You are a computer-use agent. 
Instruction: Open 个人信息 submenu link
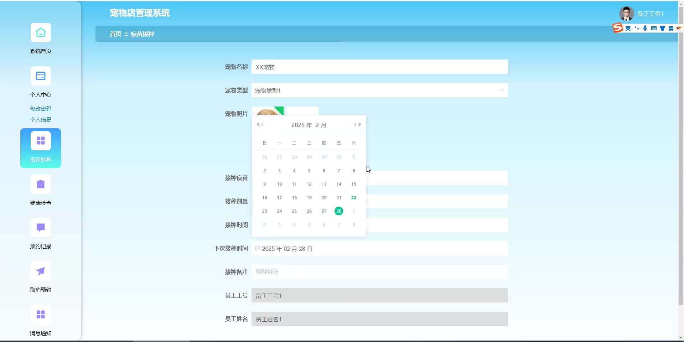41,119
